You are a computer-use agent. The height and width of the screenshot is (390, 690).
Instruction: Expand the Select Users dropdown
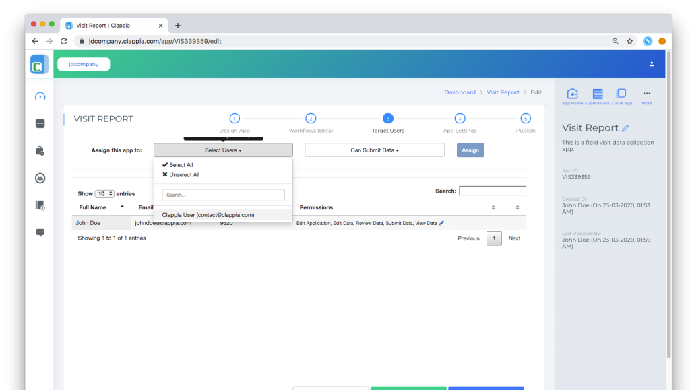pos(223,150)
